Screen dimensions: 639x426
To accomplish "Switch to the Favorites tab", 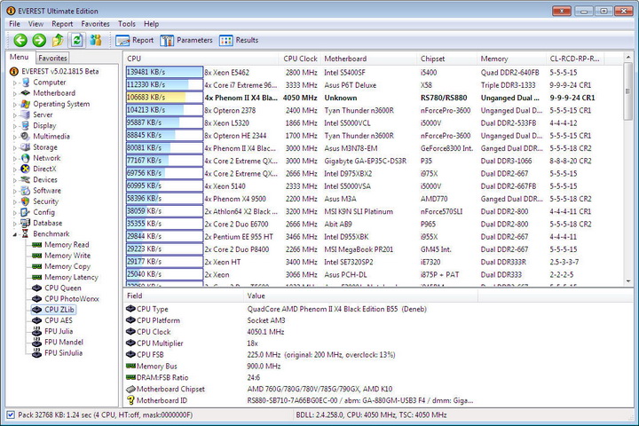I will tap(52, 58).
